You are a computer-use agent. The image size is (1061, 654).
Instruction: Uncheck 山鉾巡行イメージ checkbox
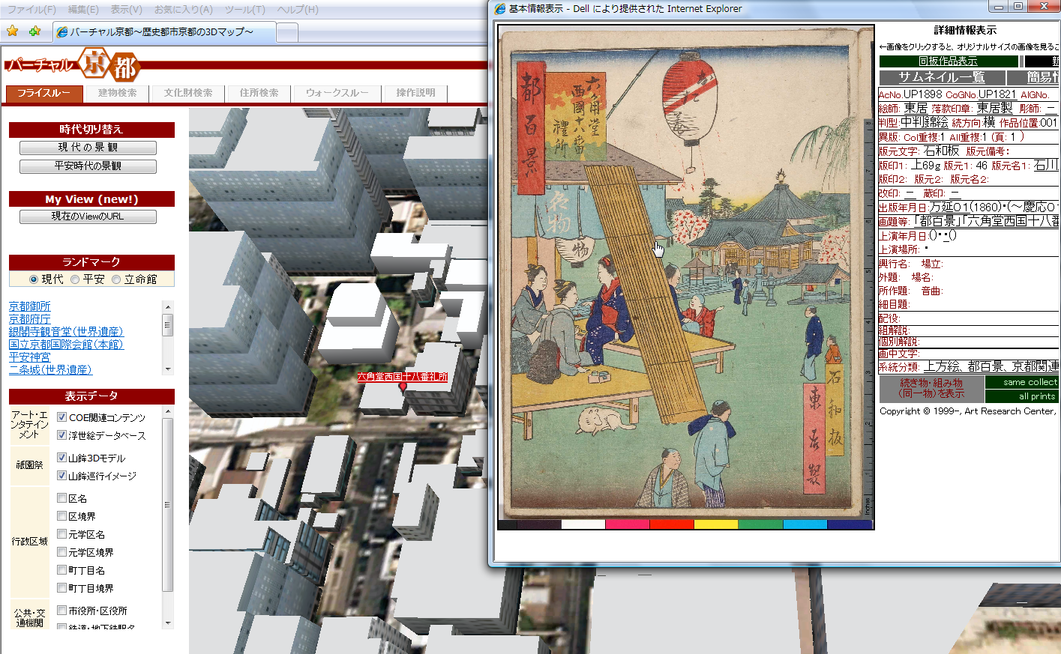coord(62,476)
